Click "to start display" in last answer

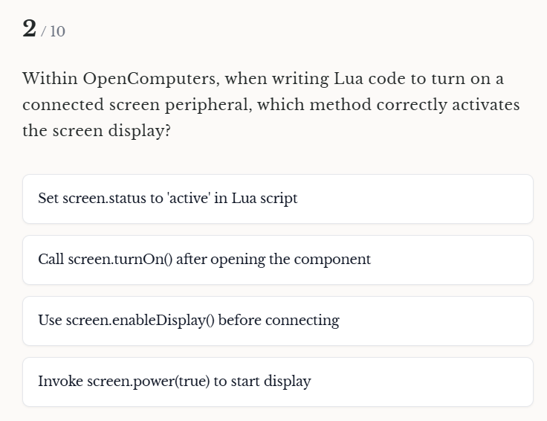pos(262,382)
